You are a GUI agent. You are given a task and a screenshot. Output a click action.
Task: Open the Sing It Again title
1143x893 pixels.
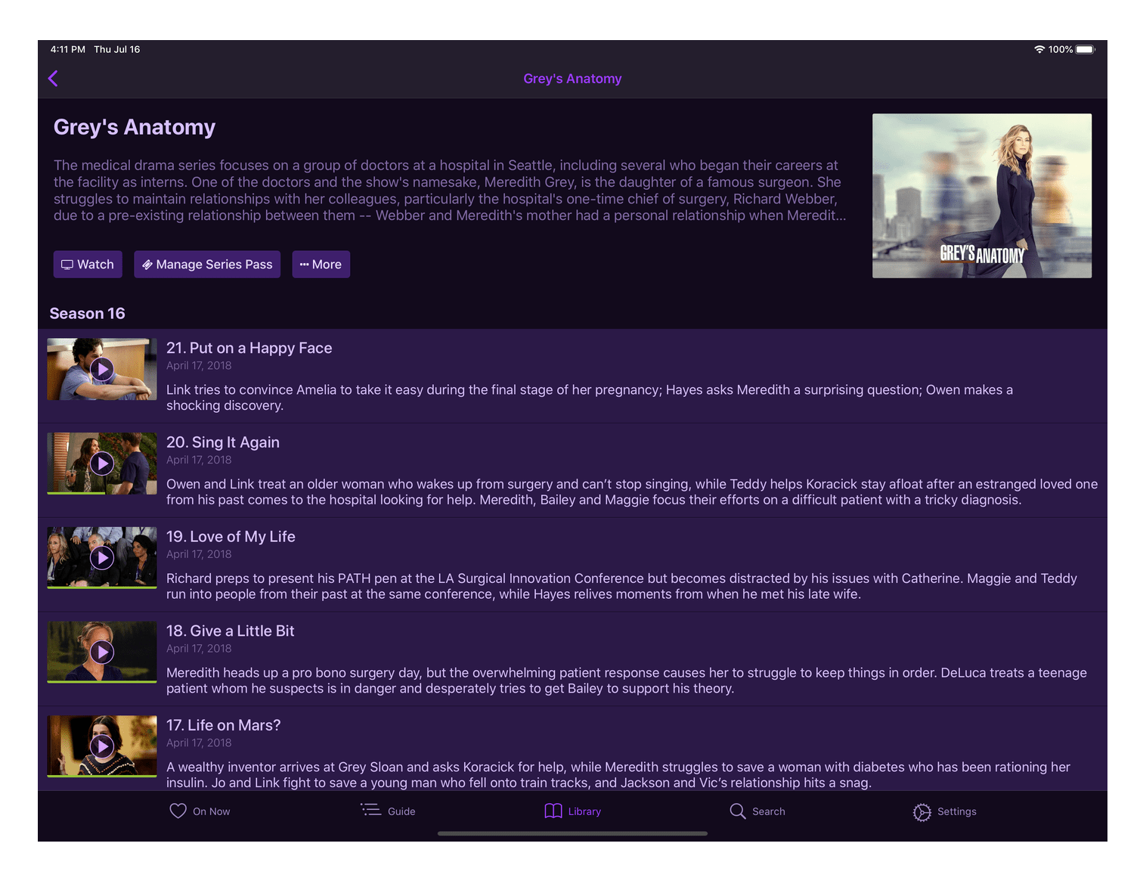(223, 442)
